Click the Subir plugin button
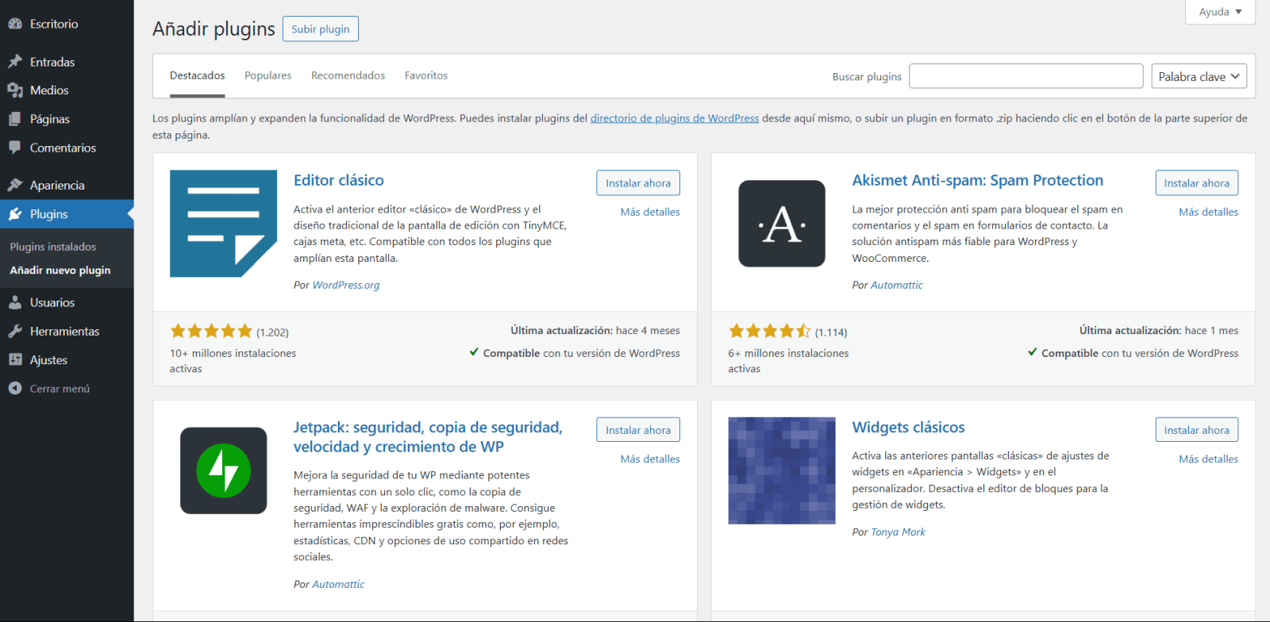 click(321, 29)
